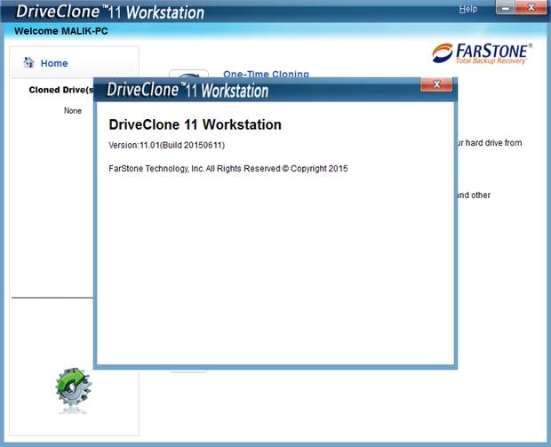Click the 'None' entry under Cloned Drives
551x447 pixels.
(x=73, y=111)
